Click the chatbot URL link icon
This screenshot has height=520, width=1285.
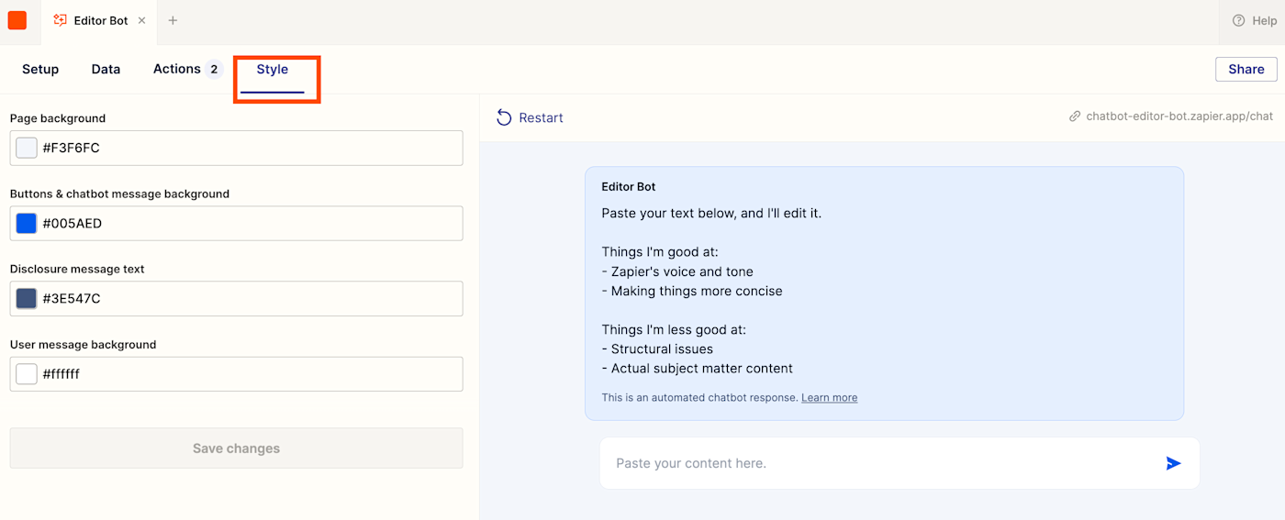1075,116
